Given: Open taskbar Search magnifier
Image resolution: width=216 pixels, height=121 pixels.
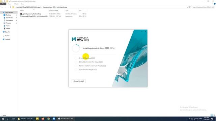Looking at the screenshot, I should point(8,119).
